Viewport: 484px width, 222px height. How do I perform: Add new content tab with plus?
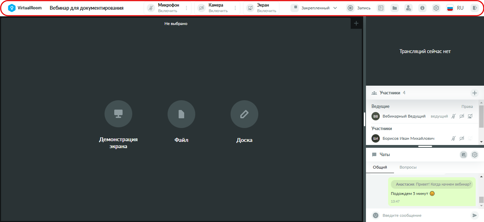point(356,24)
